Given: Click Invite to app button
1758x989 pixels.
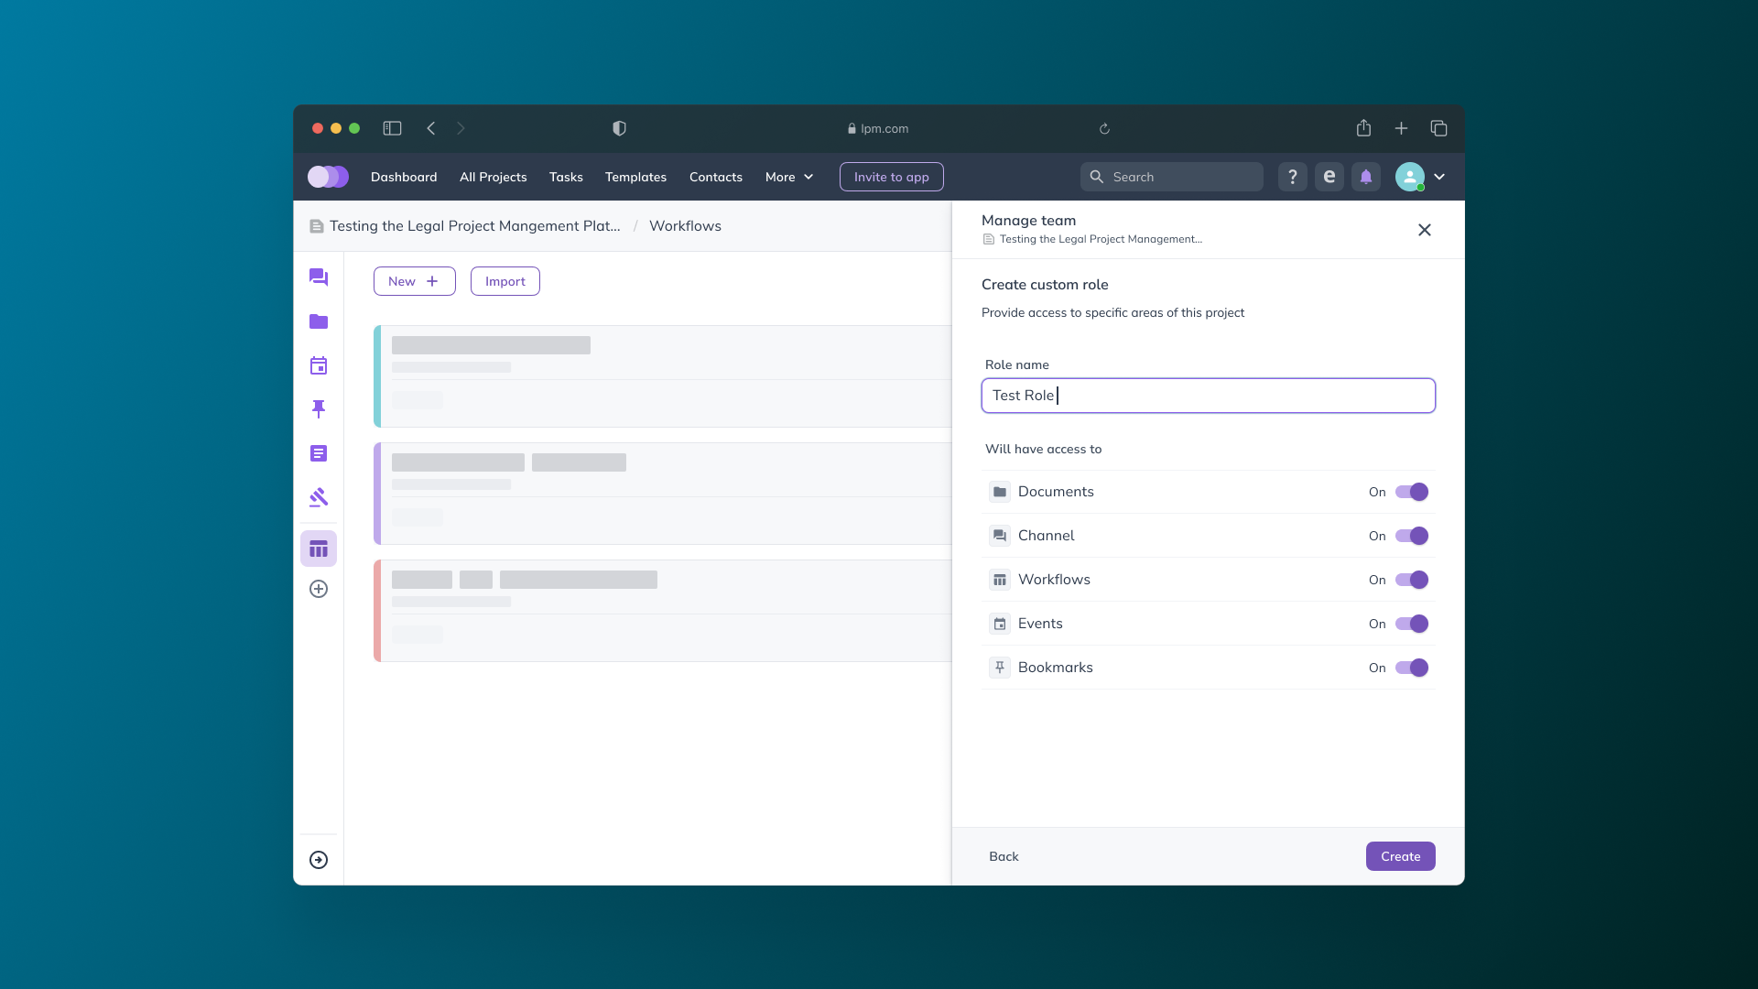Looking at the screenshot, I should pyautogui.click(x=892, y=177).
